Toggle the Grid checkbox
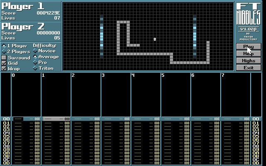 point(4,63)
